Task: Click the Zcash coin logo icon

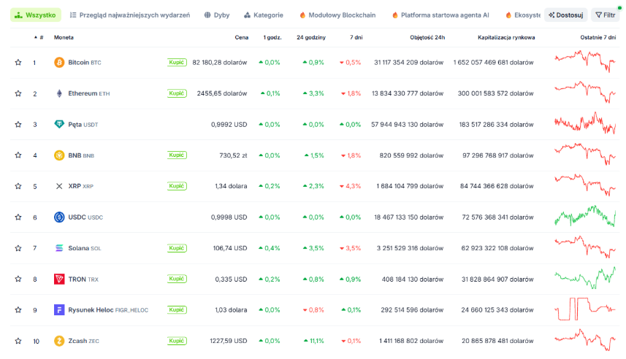Action: (59, 341)
